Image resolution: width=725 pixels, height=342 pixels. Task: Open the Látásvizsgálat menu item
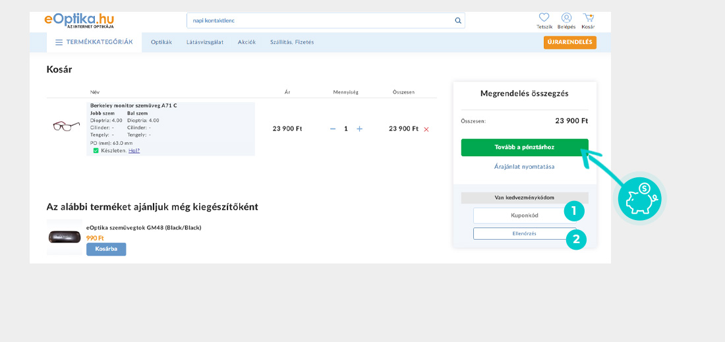point(205,42)
